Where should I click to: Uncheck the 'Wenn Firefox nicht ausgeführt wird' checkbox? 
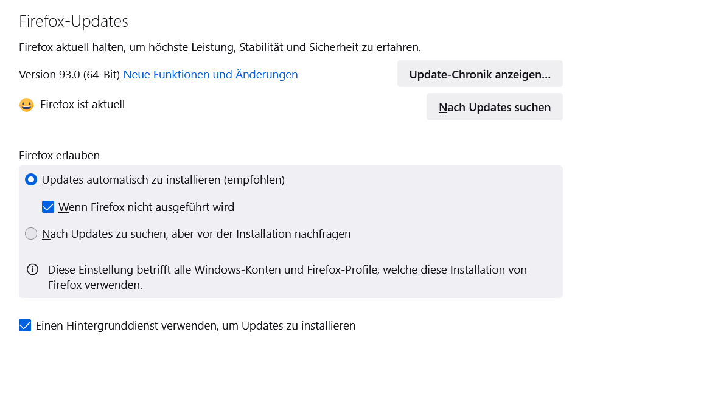[x=48, y=207]
